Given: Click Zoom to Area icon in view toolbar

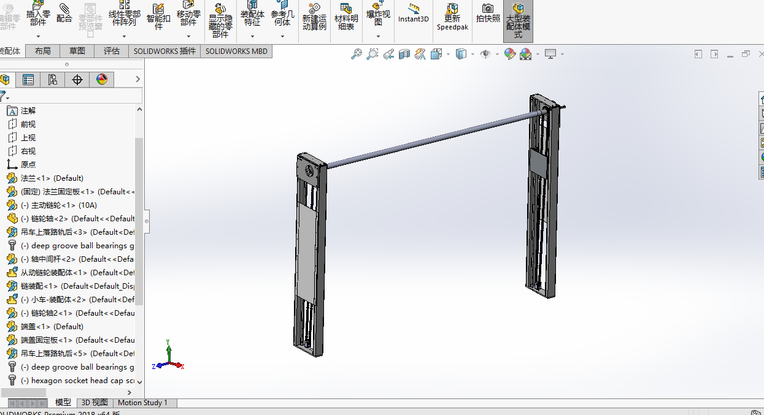Looking at the screenshot, I should (x=372, y=55).
